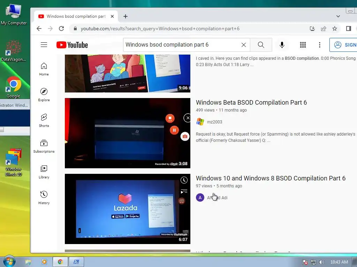
Task: Click the install/download icon in address bar
Action: click(312, 29)
